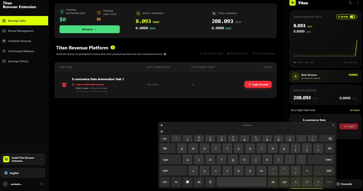Tap the q key

tap(182, 148)
